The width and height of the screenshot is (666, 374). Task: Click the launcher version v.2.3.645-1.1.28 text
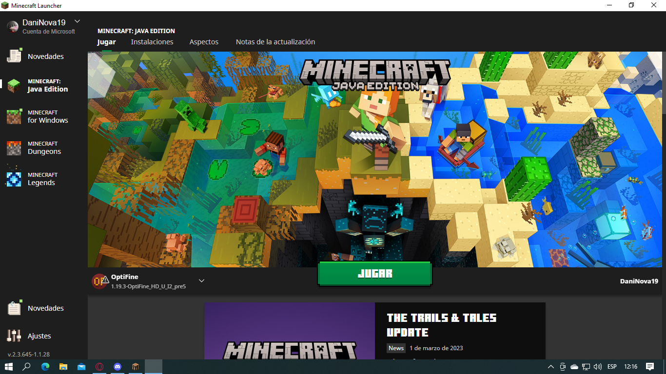click(x=29, y=354)
